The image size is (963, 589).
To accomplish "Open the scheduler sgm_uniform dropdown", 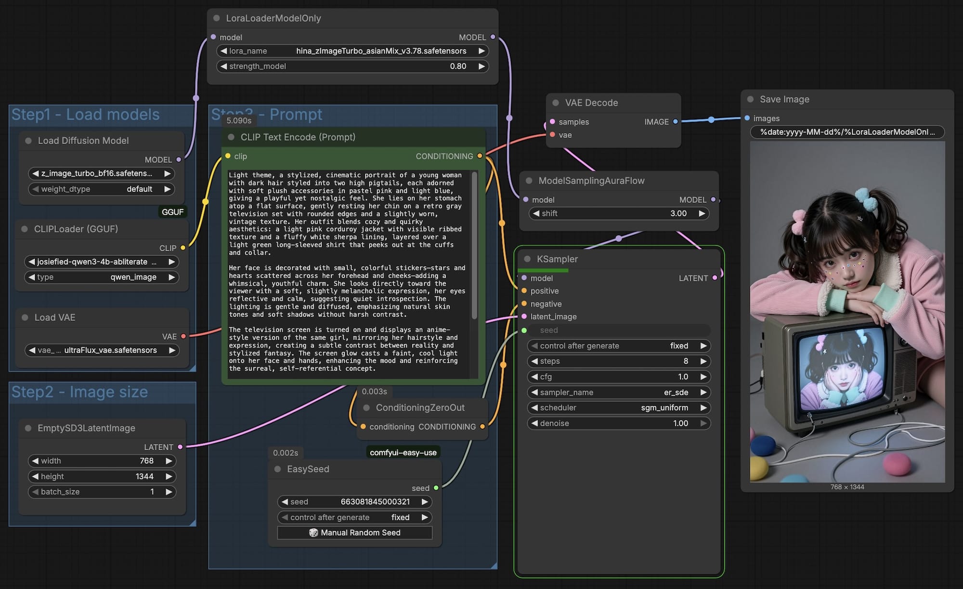I will click(x=619, y=408).
